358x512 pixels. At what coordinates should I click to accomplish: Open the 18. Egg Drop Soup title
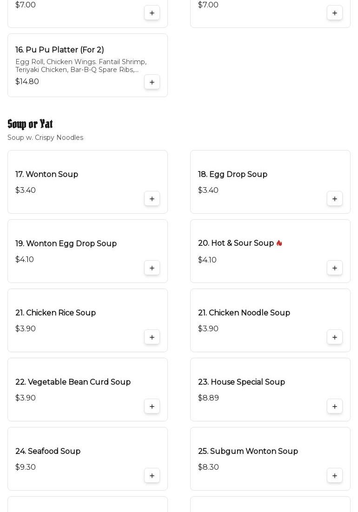232,174
